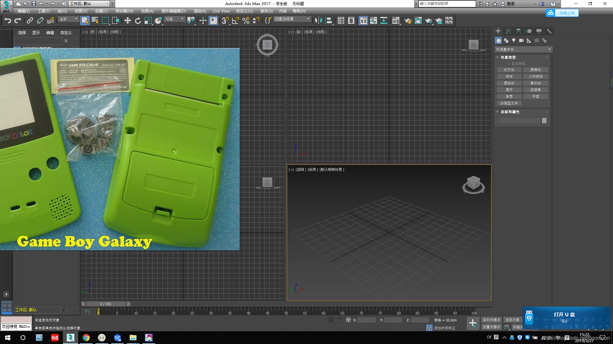
Task: Click the 茶壶 button
Action: (x=509, y=97)
